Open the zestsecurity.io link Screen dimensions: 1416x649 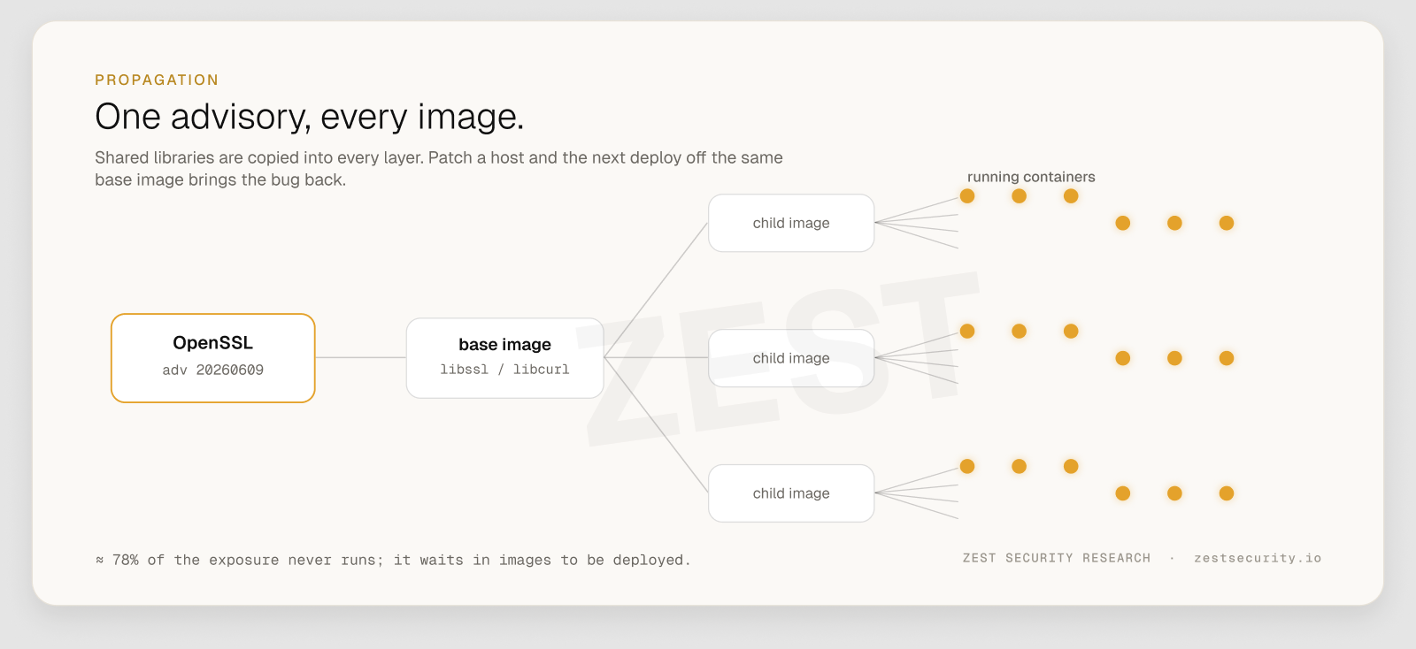coord(1258,558)
